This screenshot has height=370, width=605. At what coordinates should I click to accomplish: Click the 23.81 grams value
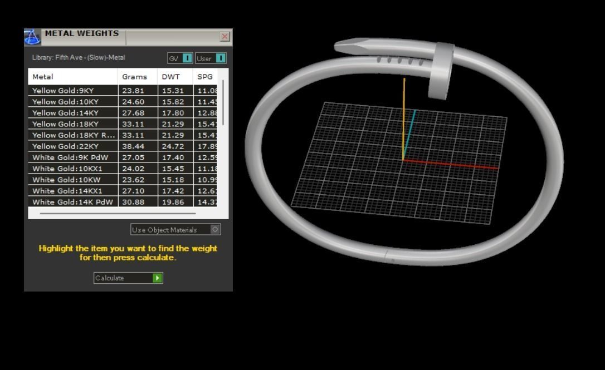(x=133, y=91)
